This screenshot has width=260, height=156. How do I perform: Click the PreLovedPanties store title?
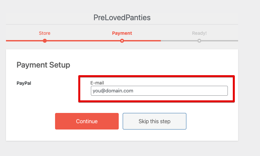point(122,18)
